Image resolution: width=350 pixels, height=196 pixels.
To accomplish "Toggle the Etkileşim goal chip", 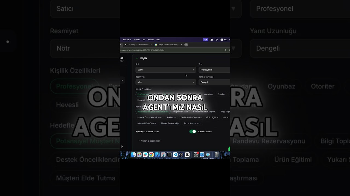I will [x=171, y=117].
